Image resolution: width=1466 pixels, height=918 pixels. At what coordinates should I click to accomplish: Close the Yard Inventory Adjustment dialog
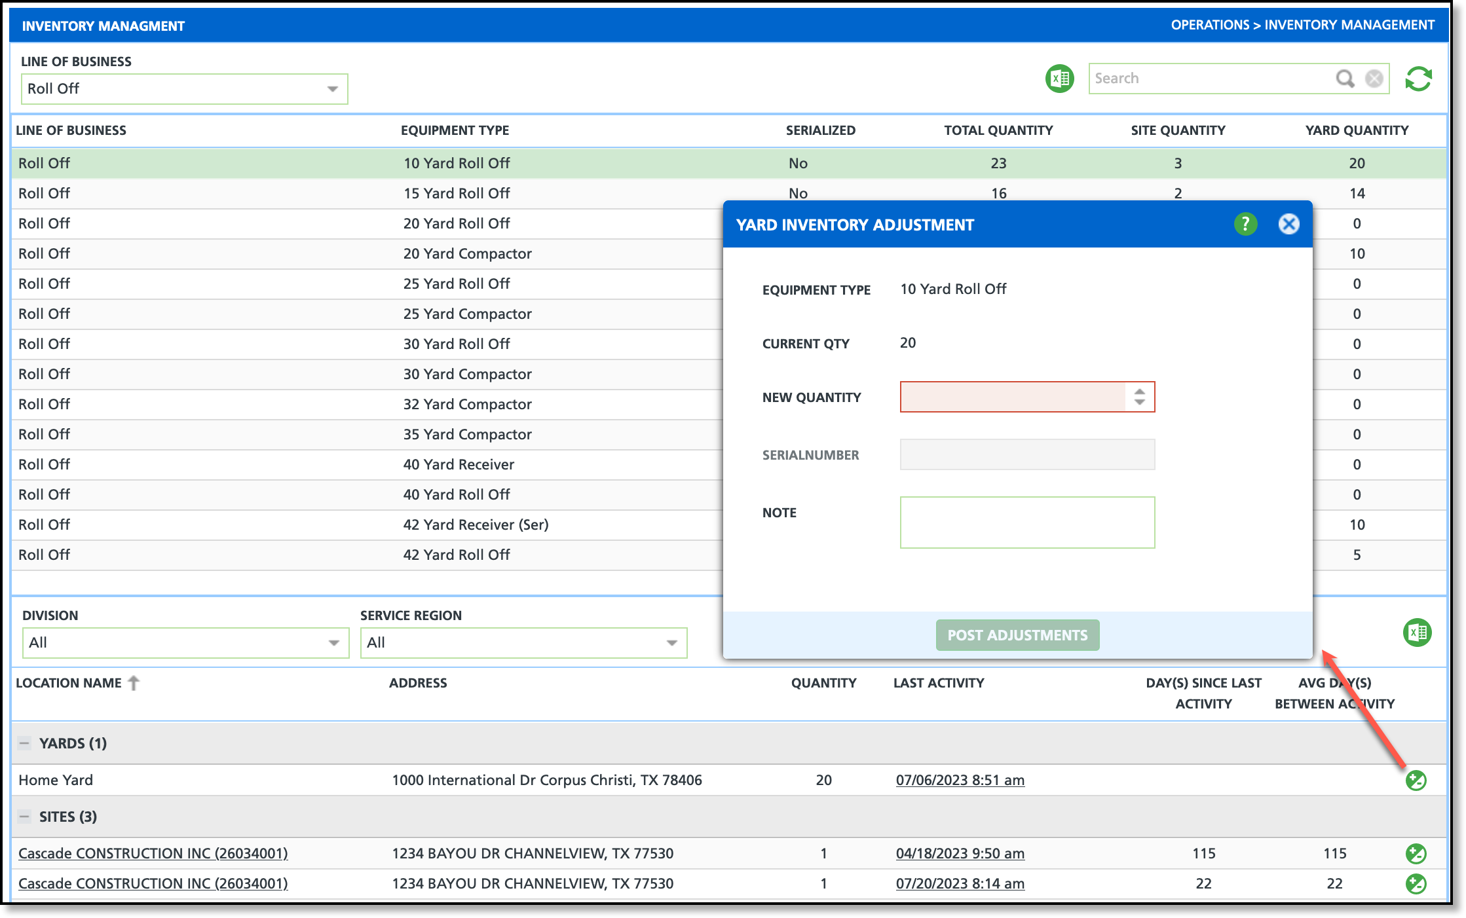tap(1288, 225)
